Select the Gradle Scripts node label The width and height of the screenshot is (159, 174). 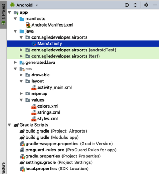click(34, 125)
